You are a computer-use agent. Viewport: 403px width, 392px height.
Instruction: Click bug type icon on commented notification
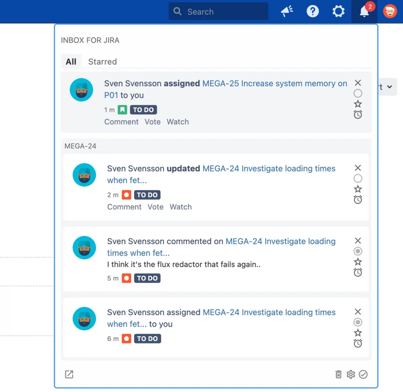pyautogui.click(x=126, y=278)
